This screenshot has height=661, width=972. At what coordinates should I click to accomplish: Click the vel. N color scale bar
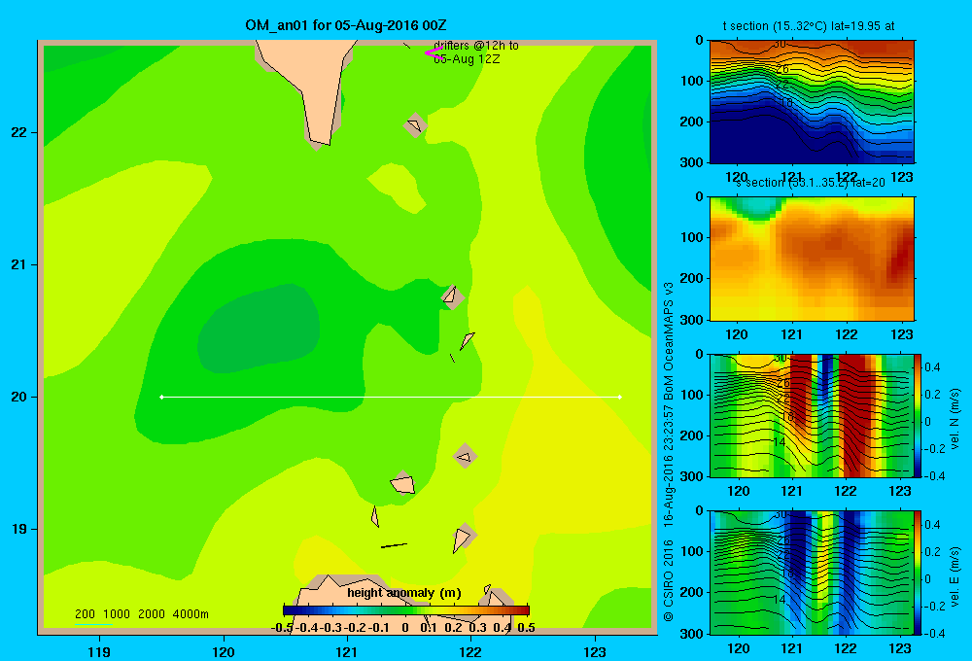(919, 415)
